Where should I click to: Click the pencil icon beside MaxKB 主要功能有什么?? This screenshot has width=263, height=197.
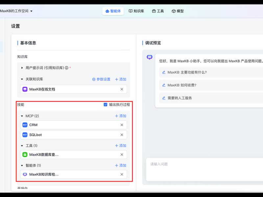click(164, 72)
